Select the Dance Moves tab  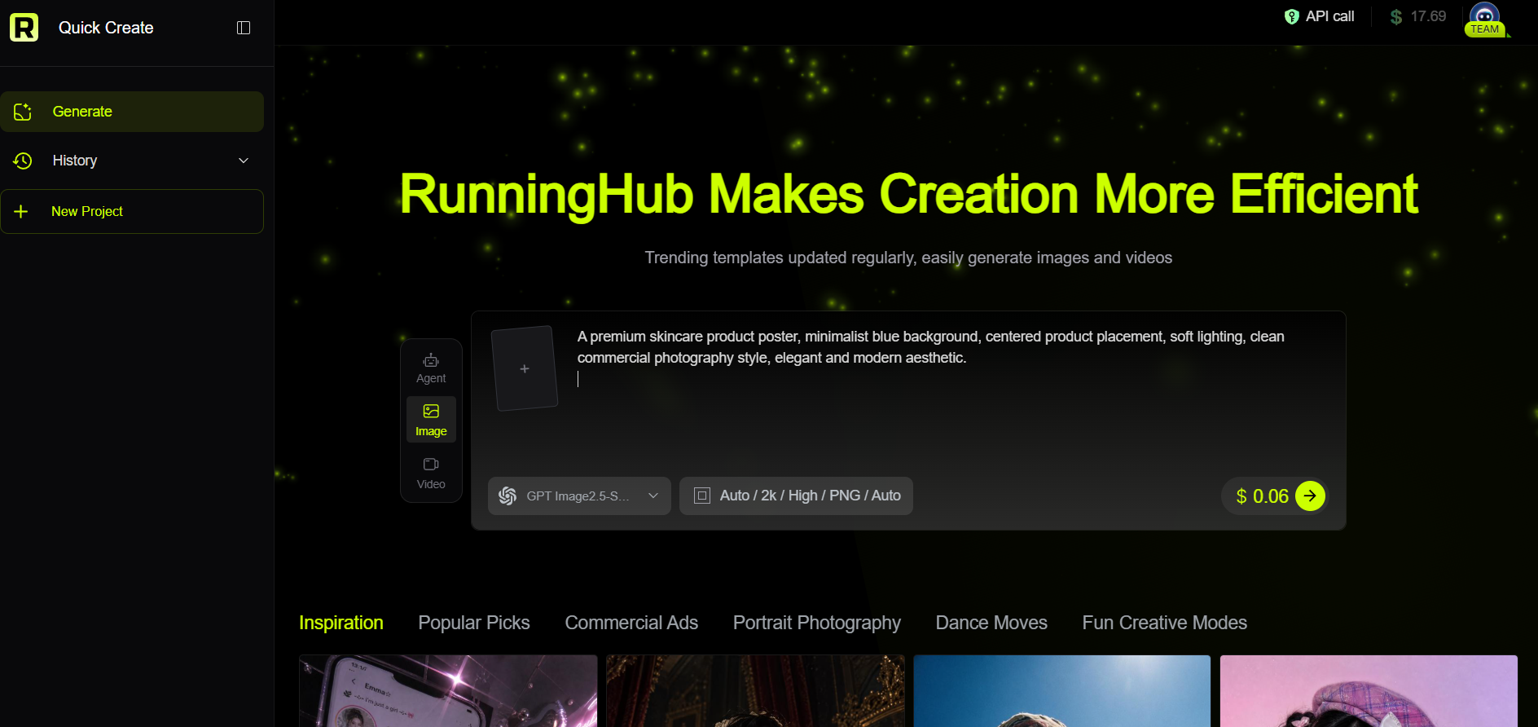(x=991, y=623)
